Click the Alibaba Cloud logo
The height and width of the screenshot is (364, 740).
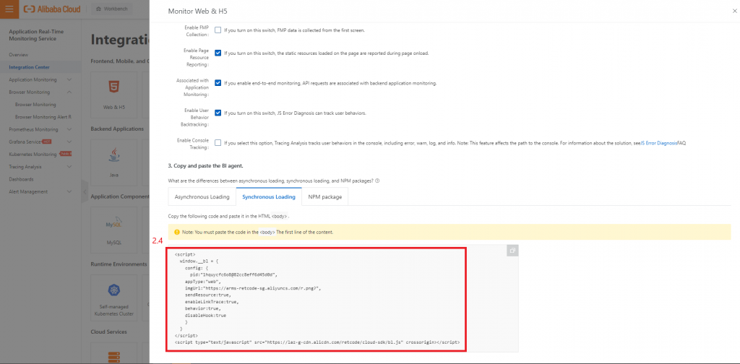pos(52,9)
